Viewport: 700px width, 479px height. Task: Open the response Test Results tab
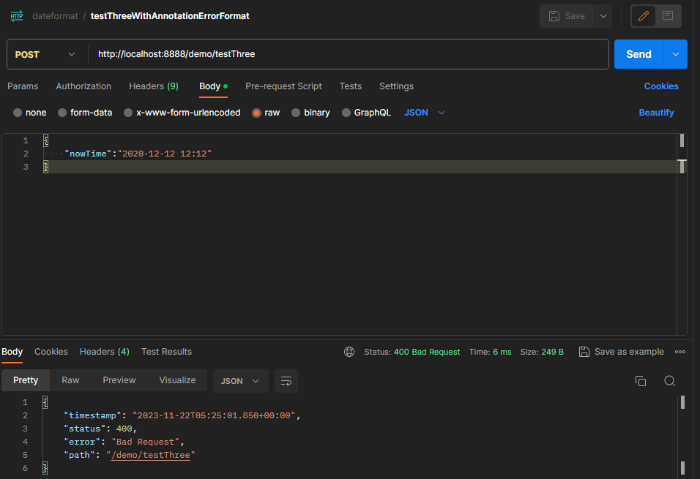click(x=166, y=352)
